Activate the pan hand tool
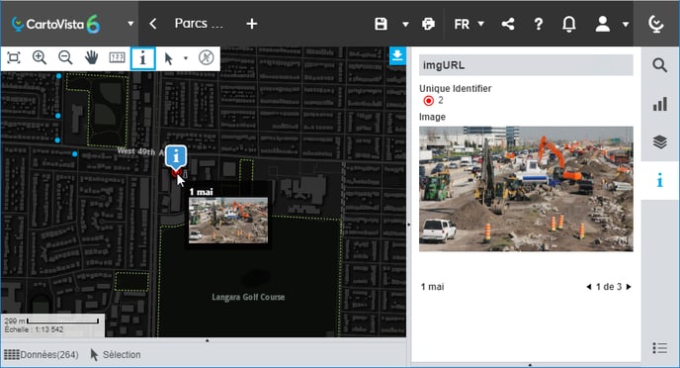The image size is (680, 368). click(91, 57)
